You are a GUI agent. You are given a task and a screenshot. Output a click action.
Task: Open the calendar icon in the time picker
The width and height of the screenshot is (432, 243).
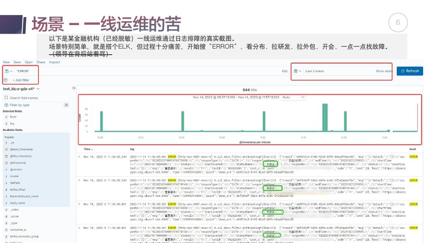pyautogui.click(x=296, y=71)
